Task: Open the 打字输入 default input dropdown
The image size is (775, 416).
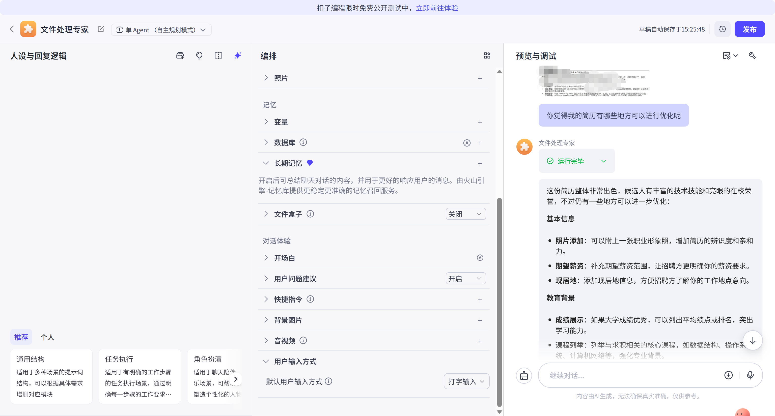Action: (x=466, y=381)
